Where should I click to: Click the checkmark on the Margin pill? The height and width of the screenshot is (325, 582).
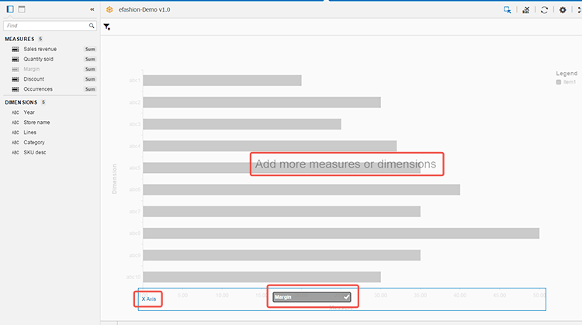[346, 297]
